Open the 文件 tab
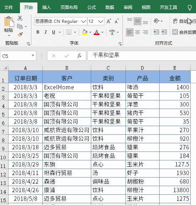The height and width of the screenshot is (205, 196). [x=9, y=7]
